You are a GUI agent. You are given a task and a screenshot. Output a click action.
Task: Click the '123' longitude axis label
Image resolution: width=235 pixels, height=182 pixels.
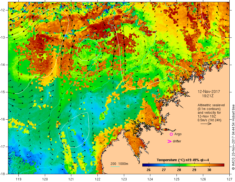pyautogui.click(x=124, y=179)
